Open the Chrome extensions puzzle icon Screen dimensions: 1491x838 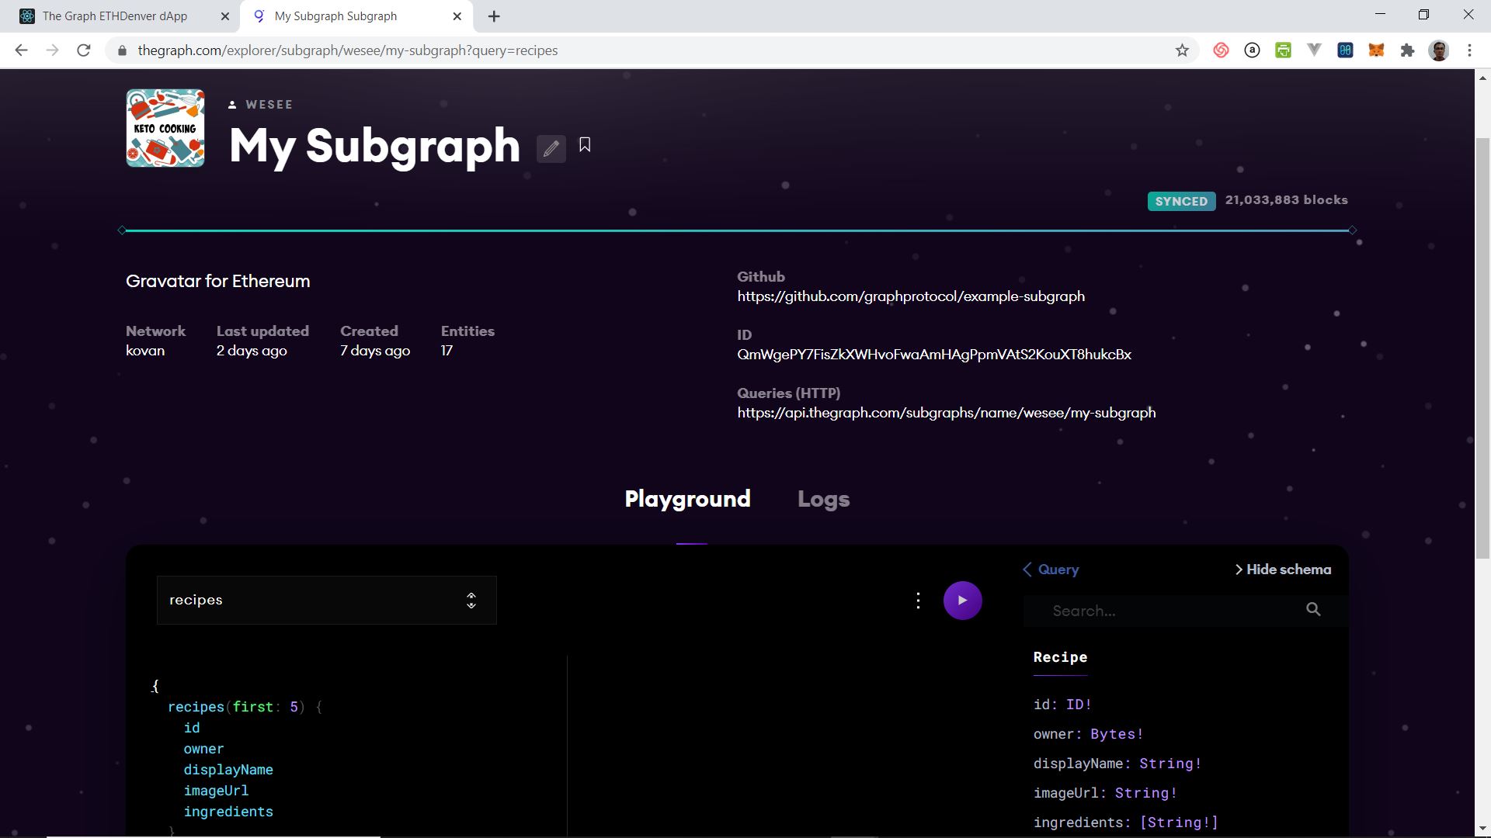pos(1406,50)
